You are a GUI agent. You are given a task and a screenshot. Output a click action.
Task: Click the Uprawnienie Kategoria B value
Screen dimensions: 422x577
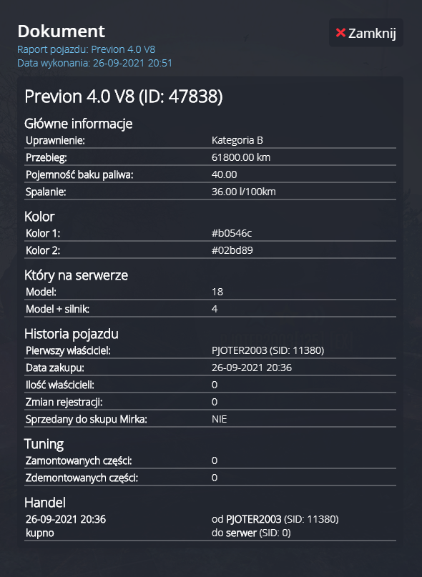[237, 140]
